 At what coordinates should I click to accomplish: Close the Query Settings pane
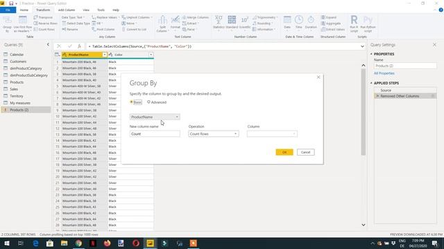tap(435, 44)
